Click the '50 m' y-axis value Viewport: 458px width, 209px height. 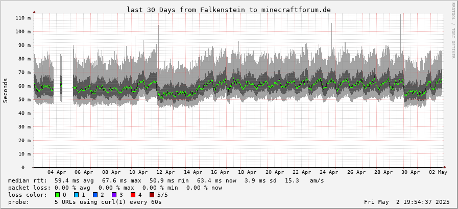[25, 99]
